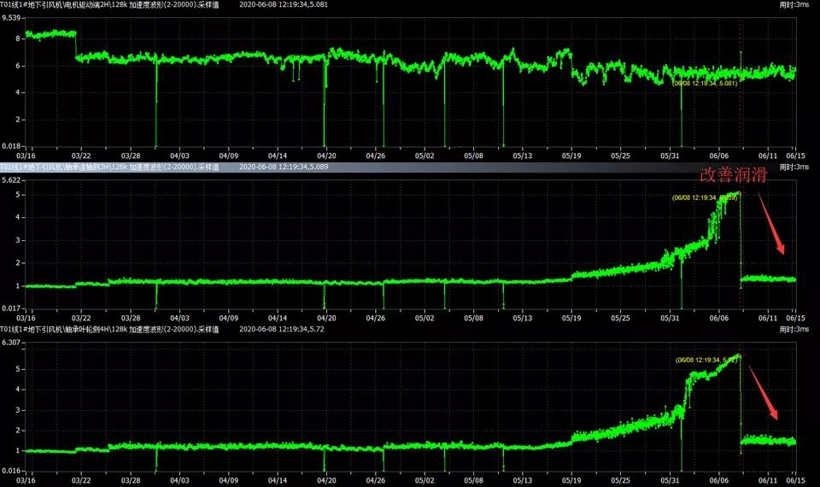Click the 0.018 minimum on the top y-axis
Screen dimensions: 820x487
tap(11, 146)
